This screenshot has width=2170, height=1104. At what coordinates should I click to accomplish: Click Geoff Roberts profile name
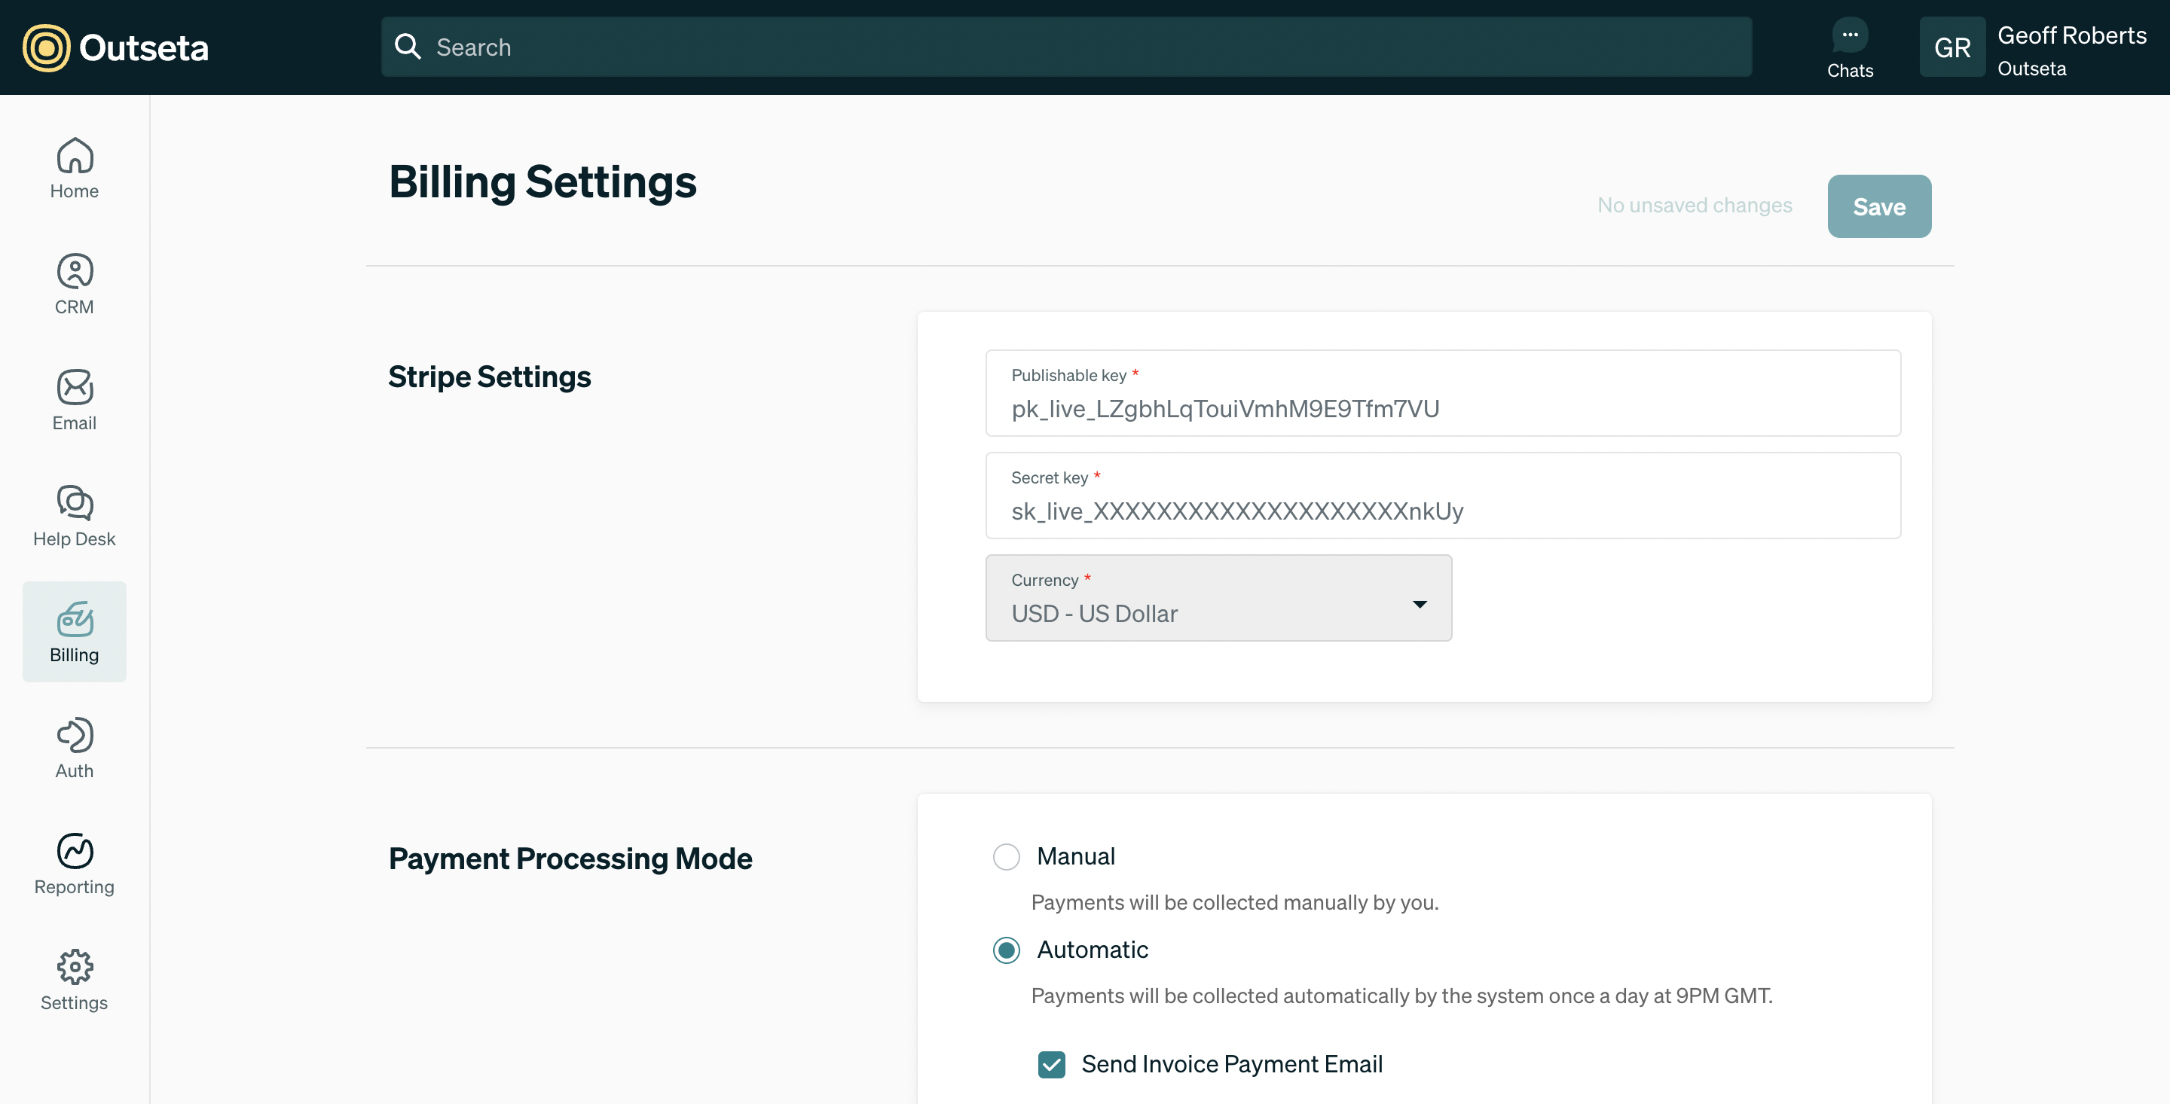pos(2071,35)
